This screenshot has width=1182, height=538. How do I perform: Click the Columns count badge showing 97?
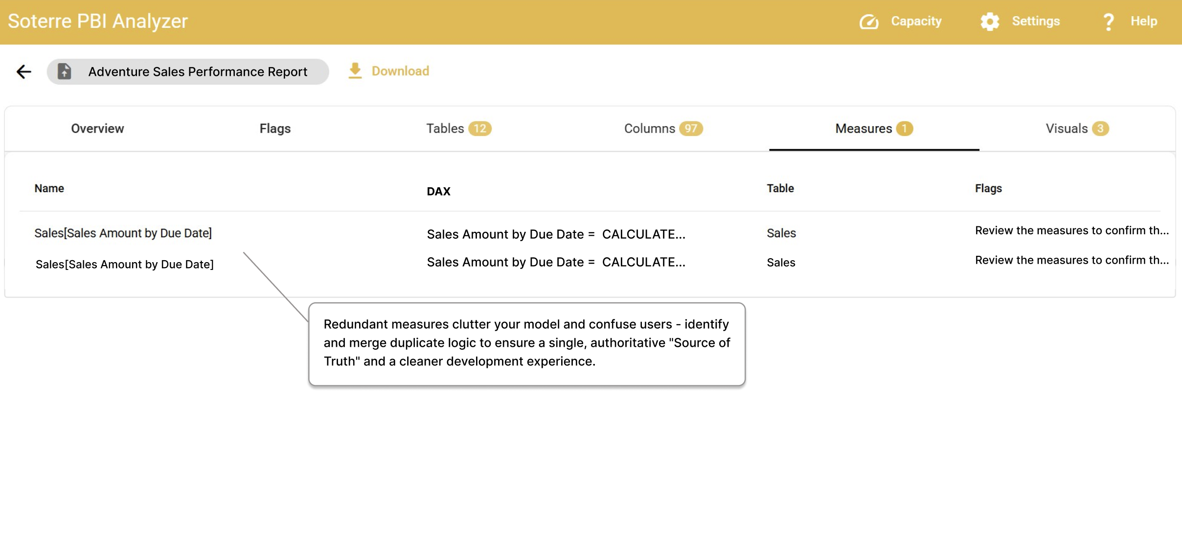691,128
